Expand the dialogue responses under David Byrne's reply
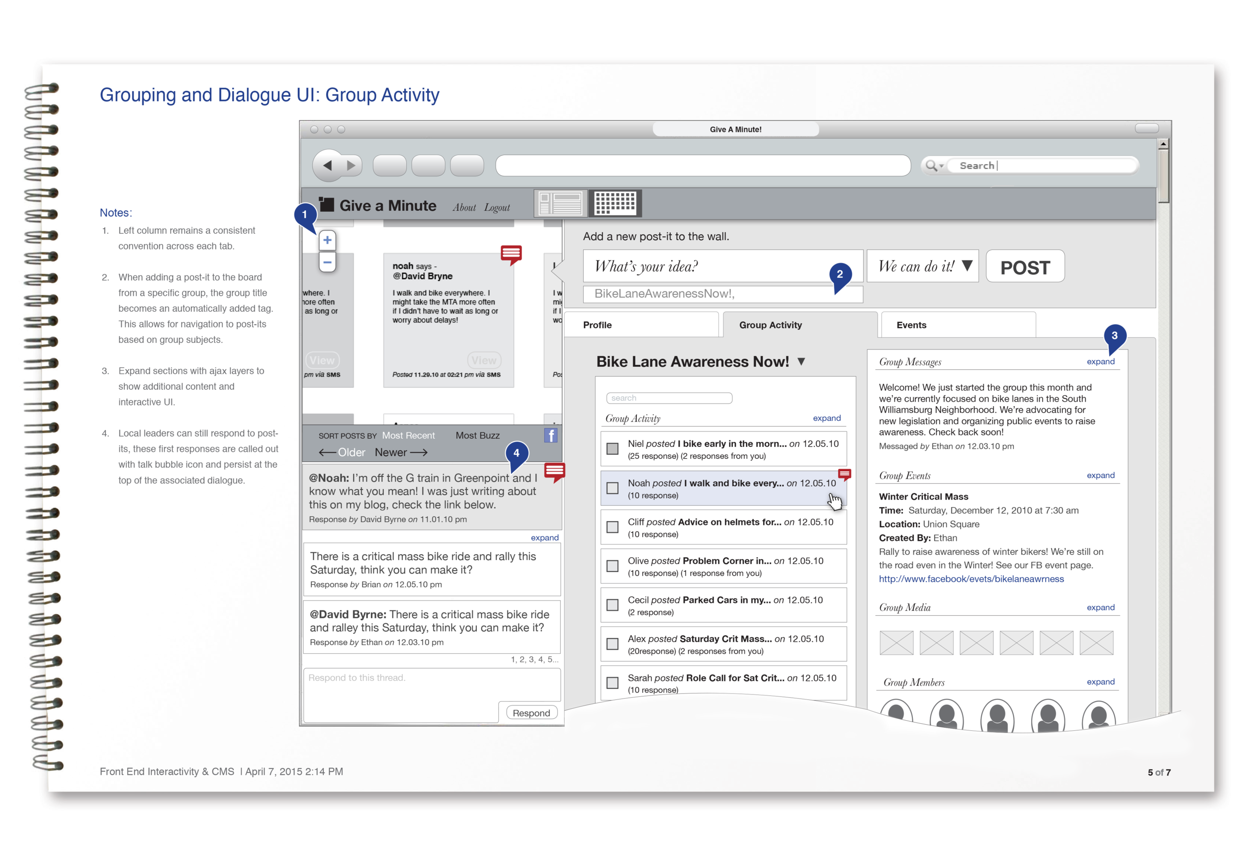Viewport: 1243px width, 850px height. click(544, 538)
